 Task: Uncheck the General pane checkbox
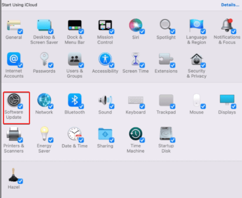click(x=20, y=31)
